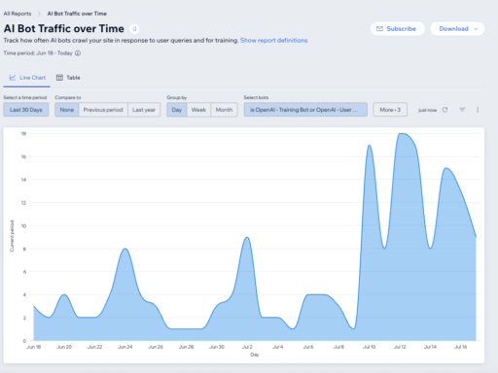The image size is (498, 373).
Task: Click the 18 y-axis value
Action: 23,133
